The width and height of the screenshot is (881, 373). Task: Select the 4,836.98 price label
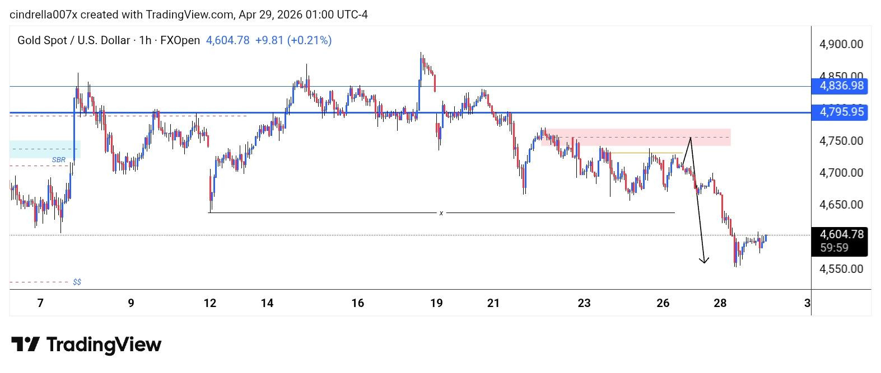pyautogui.click(x=840, y=86)
